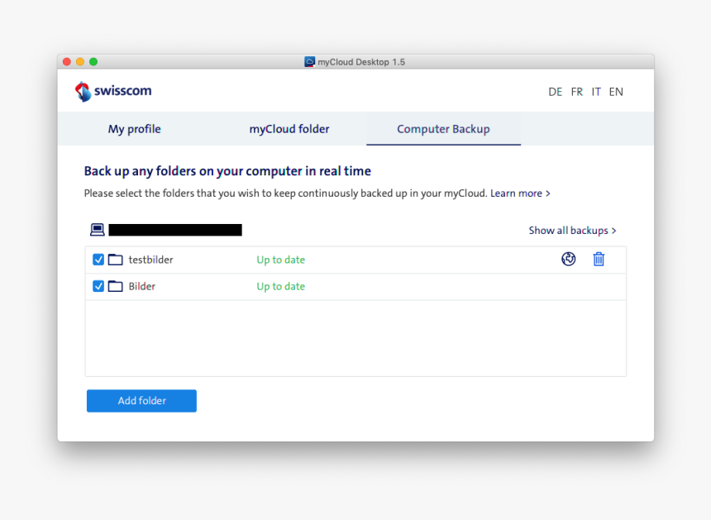Open Learn more with its arrow chevron
This screenshot has height=520, width=711.
[546, 193]
